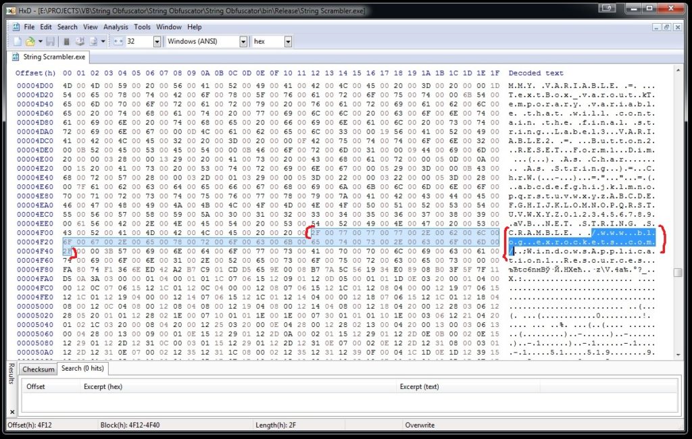Create a new file with the New icon

17,41
